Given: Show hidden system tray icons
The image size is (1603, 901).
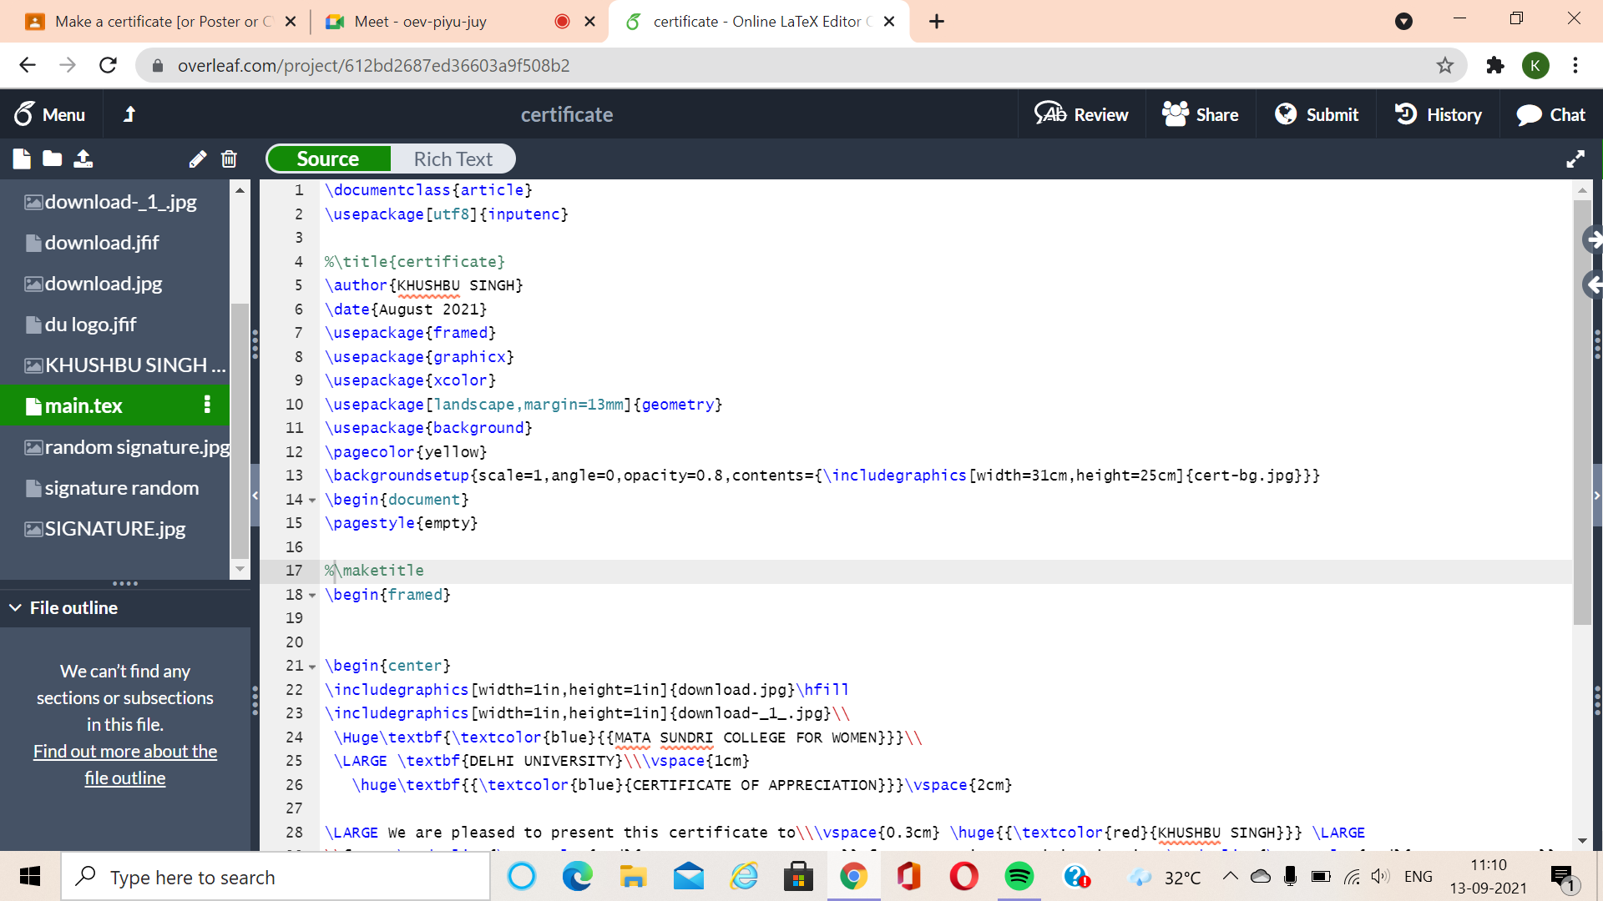Looking at the screenshot, I should coord(1230,876).
